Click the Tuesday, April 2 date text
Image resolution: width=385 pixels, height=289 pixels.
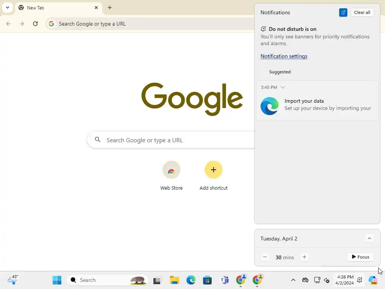(279, 239)
